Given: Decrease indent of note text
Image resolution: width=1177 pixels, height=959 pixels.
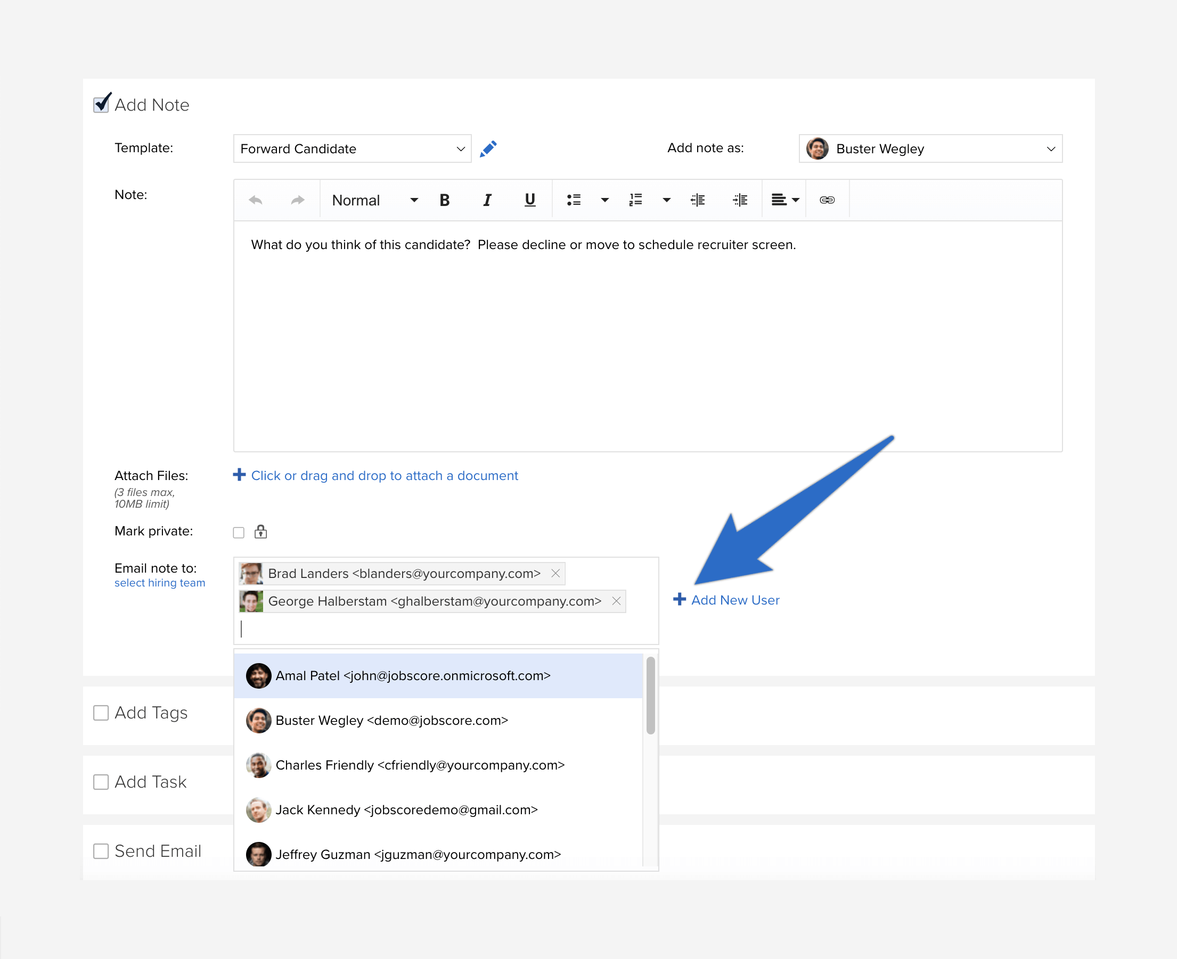Looking at the screenshot, I should point(698,200).
